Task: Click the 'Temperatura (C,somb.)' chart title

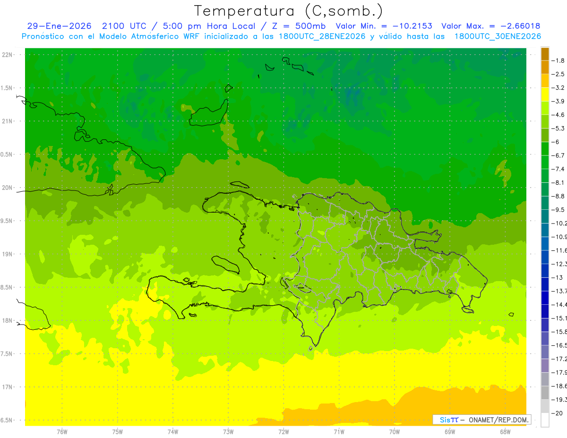Action: pos(289,11)
